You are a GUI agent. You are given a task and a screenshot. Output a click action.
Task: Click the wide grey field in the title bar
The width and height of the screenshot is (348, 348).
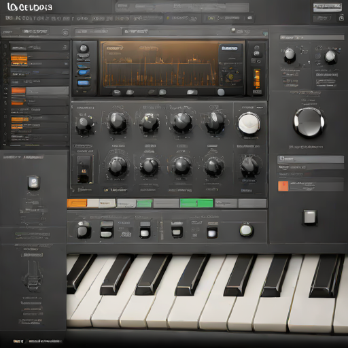click(182, 7)
